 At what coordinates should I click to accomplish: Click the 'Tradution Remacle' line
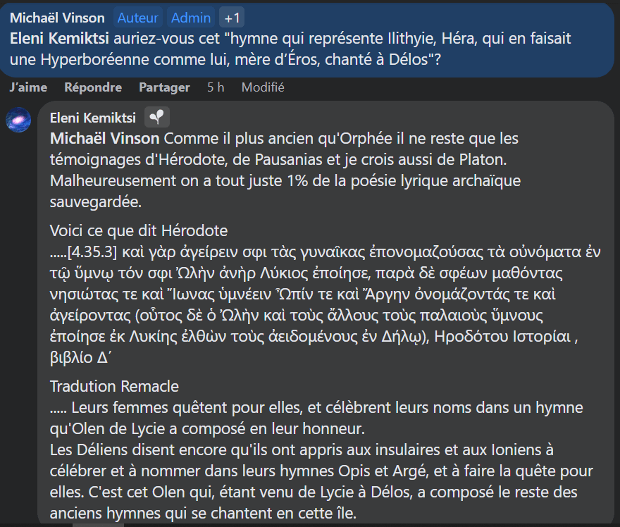point(114,386)
